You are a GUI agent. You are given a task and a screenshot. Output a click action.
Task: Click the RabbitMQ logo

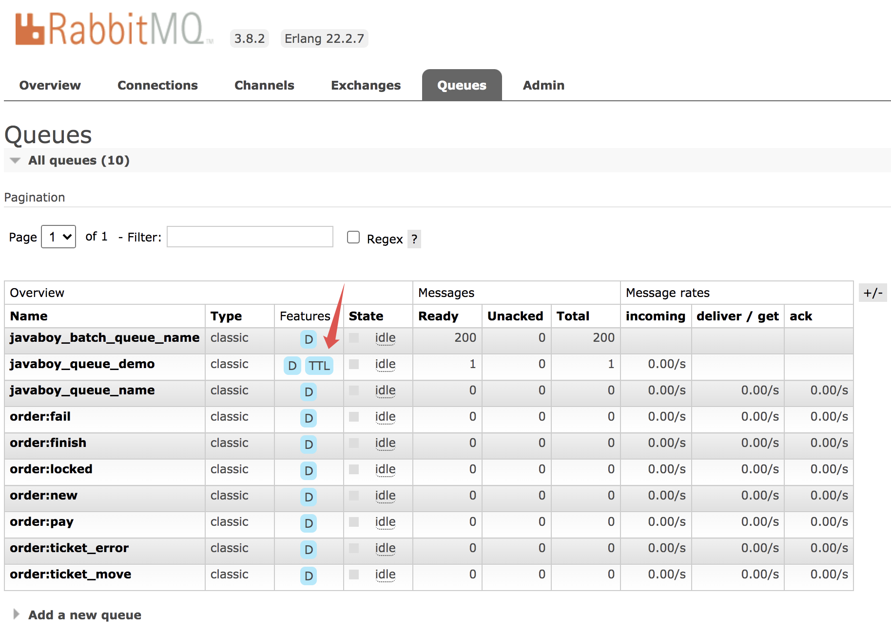tap(112, 28)
